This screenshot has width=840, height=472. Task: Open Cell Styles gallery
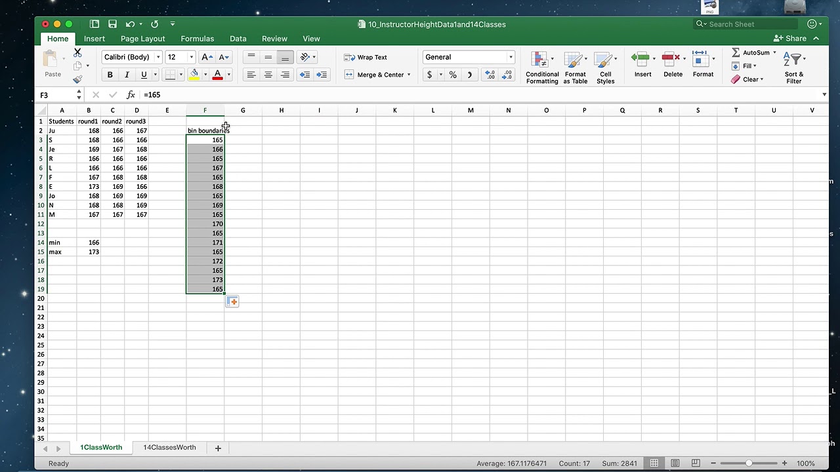pyautogui.click(x=605, y=68)
